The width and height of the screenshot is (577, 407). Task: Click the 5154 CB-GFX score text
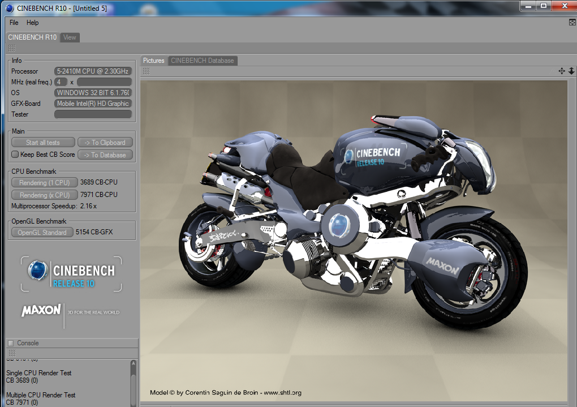[x=94, y=232]
